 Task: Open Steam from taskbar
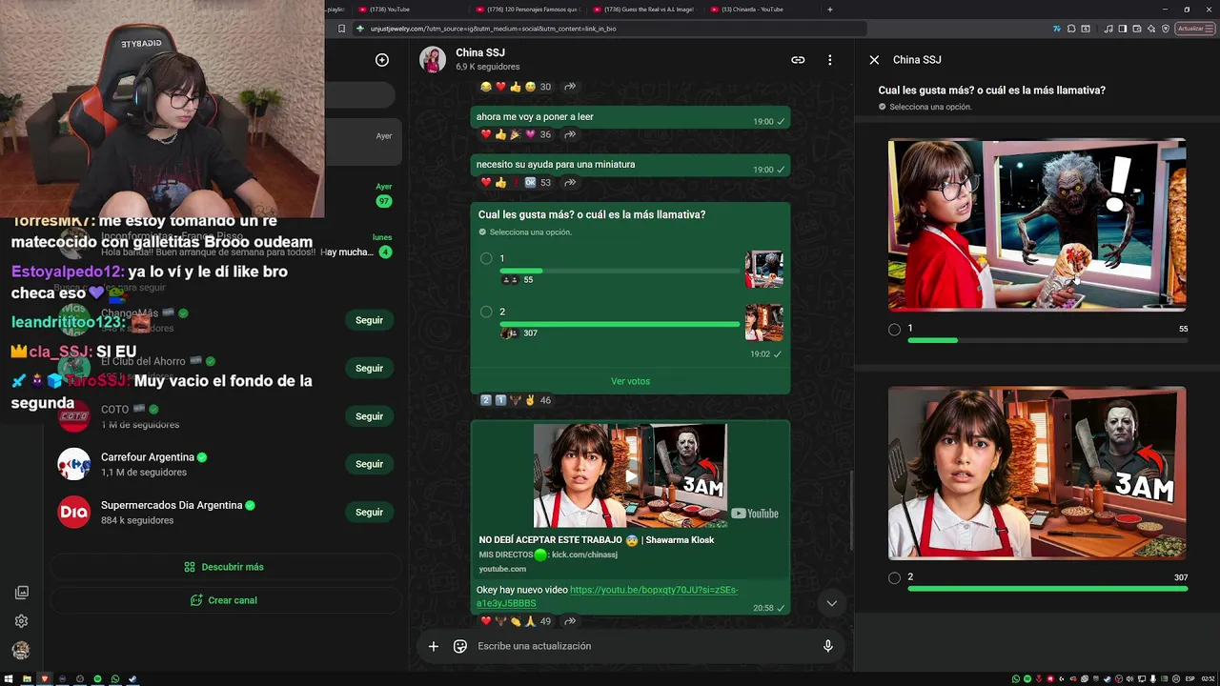tap(132, 679)
